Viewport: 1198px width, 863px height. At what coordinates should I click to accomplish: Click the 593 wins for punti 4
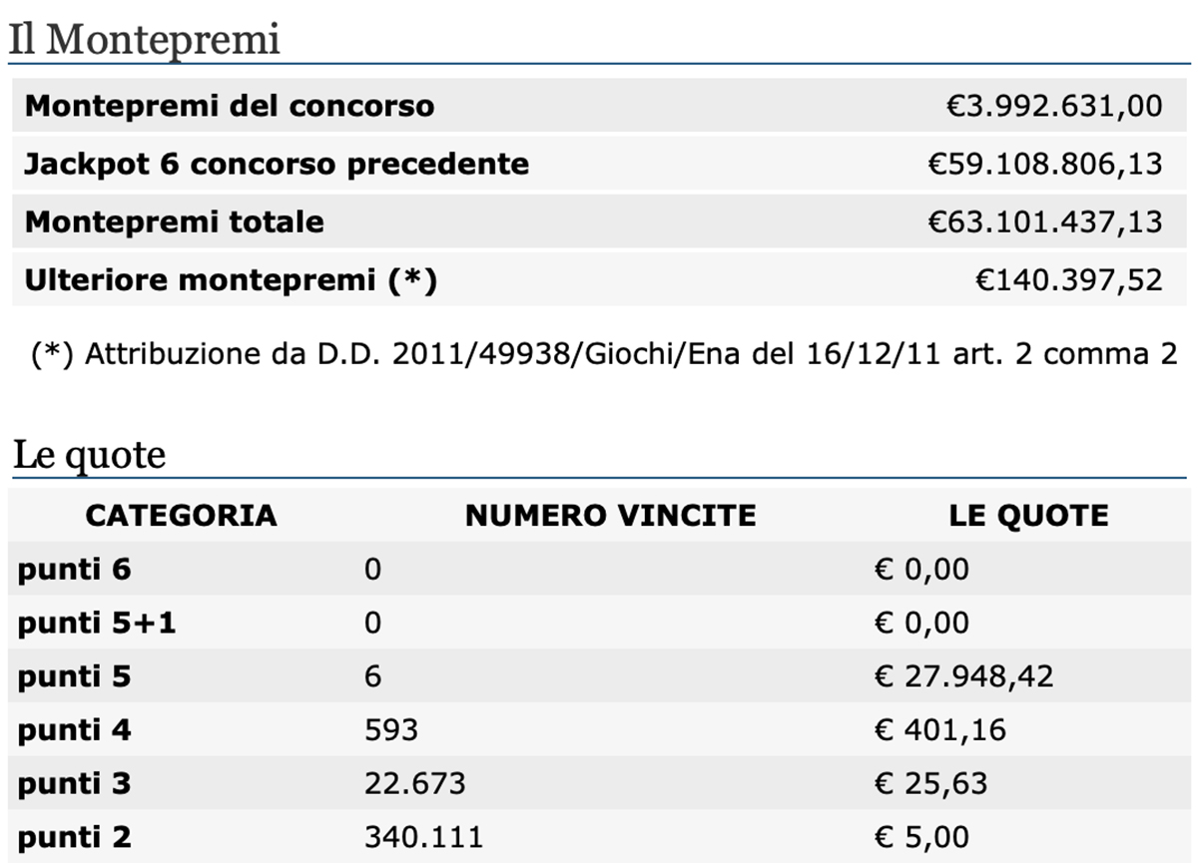tap(391, 730)
